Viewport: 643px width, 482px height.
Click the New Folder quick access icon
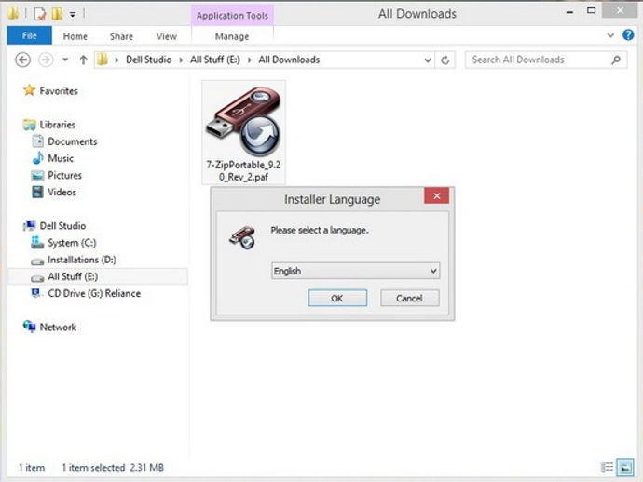(x=57, y=14)
